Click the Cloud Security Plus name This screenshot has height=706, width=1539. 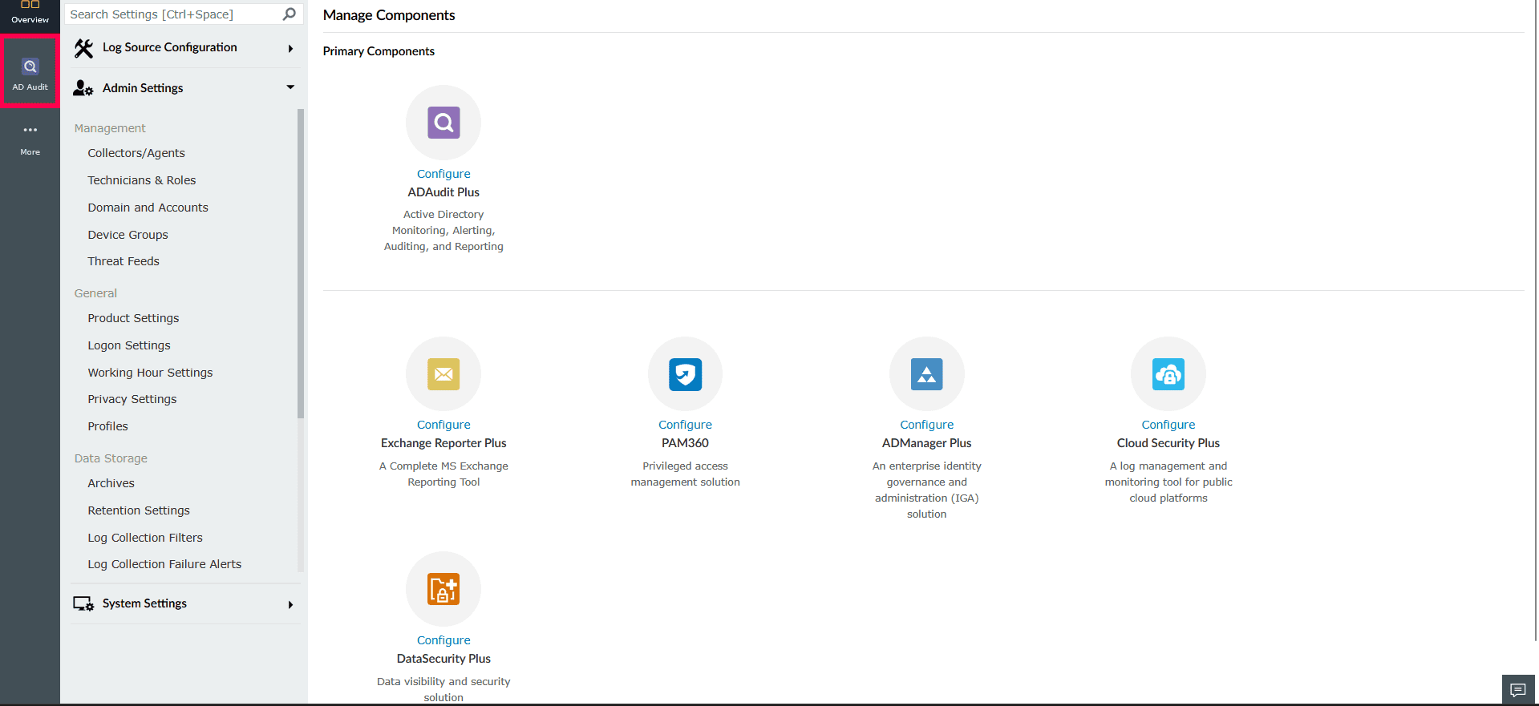(x=1168, y=443)
